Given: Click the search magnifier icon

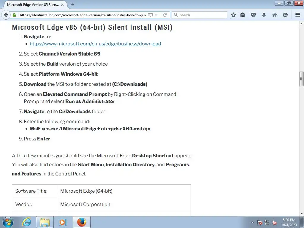Looking at the screenshot, I should pos(176,15).
